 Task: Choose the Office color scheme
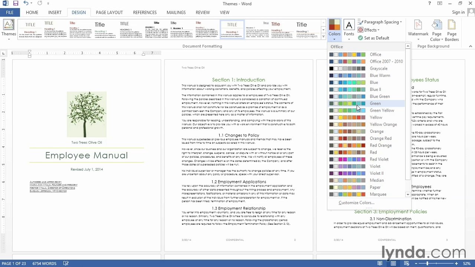click(x=366, y=55)
